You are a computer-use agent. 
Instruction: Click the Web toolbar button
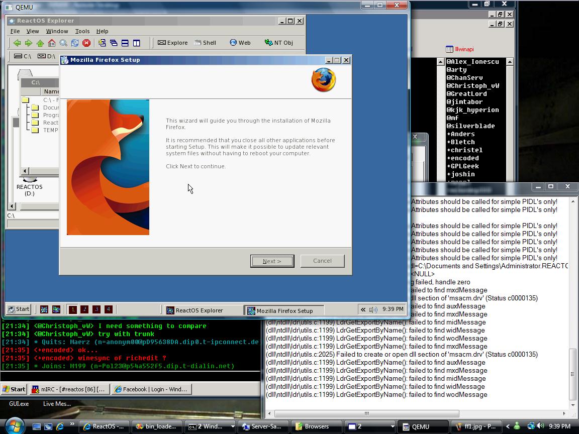pos(240,43)
